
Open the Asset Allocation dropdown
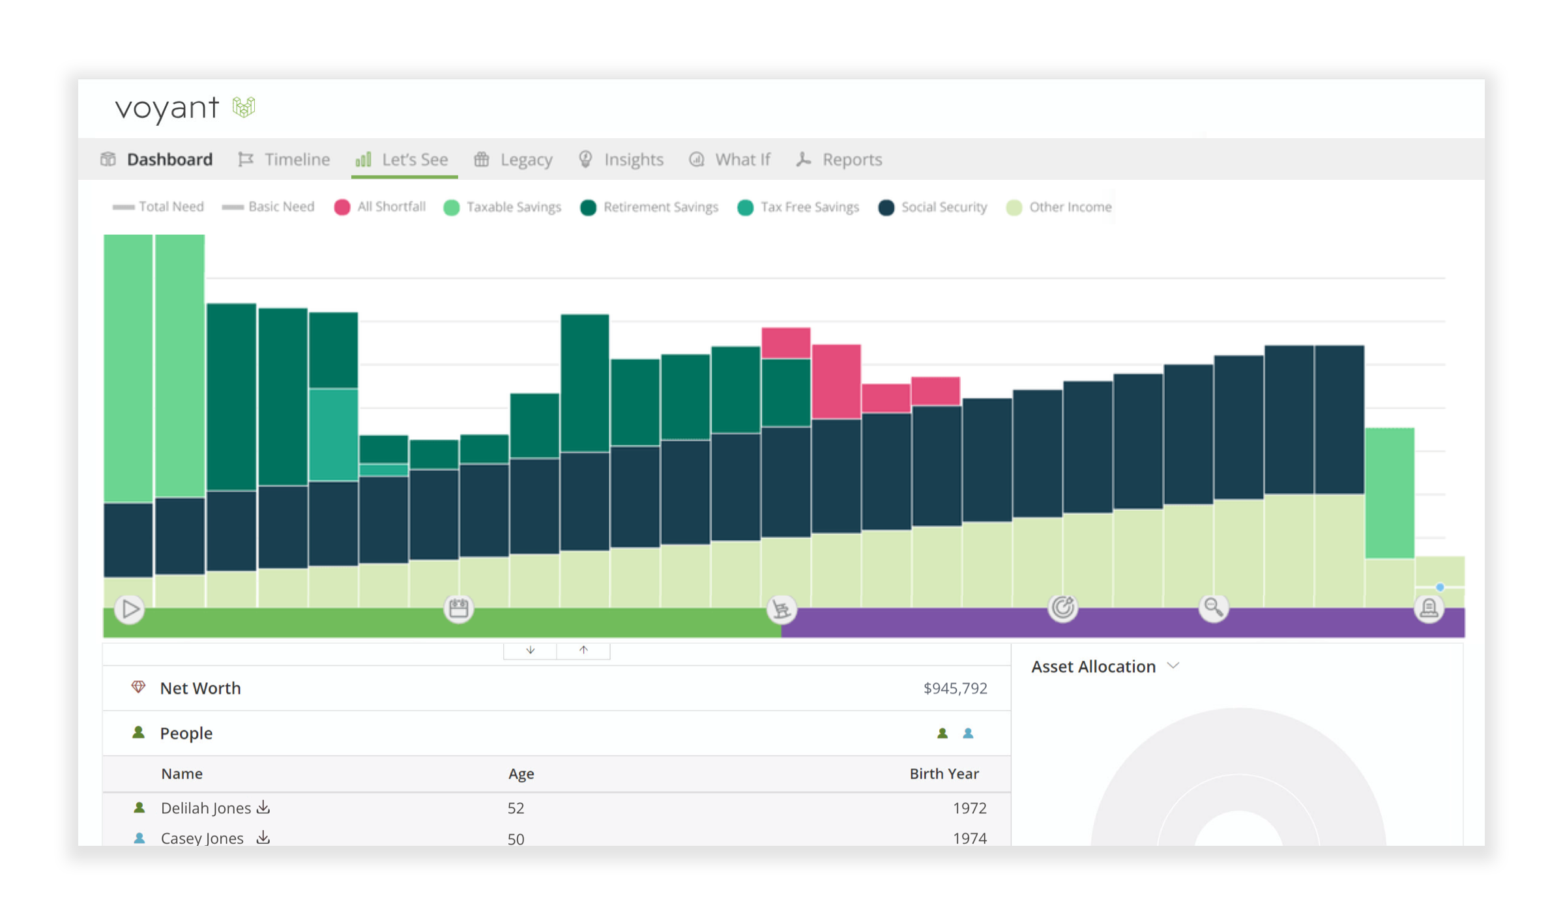1105,667
